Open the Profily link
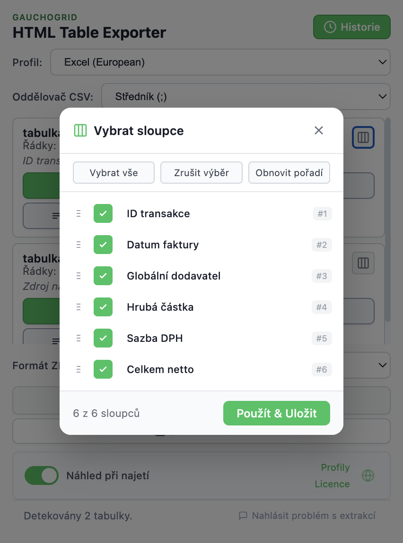The width and height of the screenshot is (403, 543). [335, 467]
